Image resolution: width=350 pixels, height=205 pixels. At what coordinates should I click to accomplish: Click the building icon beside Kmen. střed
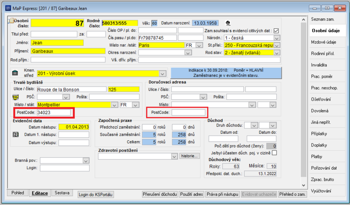15,73
